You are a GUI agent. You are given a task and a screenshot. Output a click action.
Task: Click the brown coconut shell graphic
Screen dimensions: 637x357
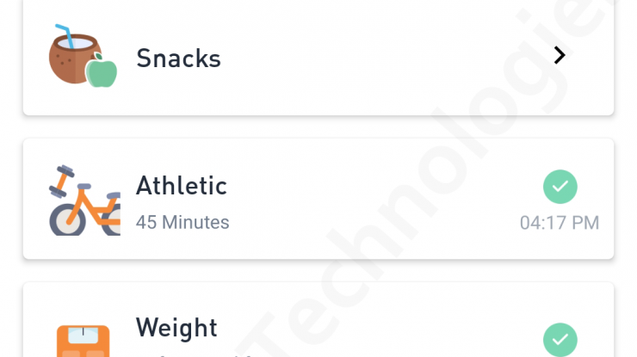pyautogui.click(x=71, y=59)
